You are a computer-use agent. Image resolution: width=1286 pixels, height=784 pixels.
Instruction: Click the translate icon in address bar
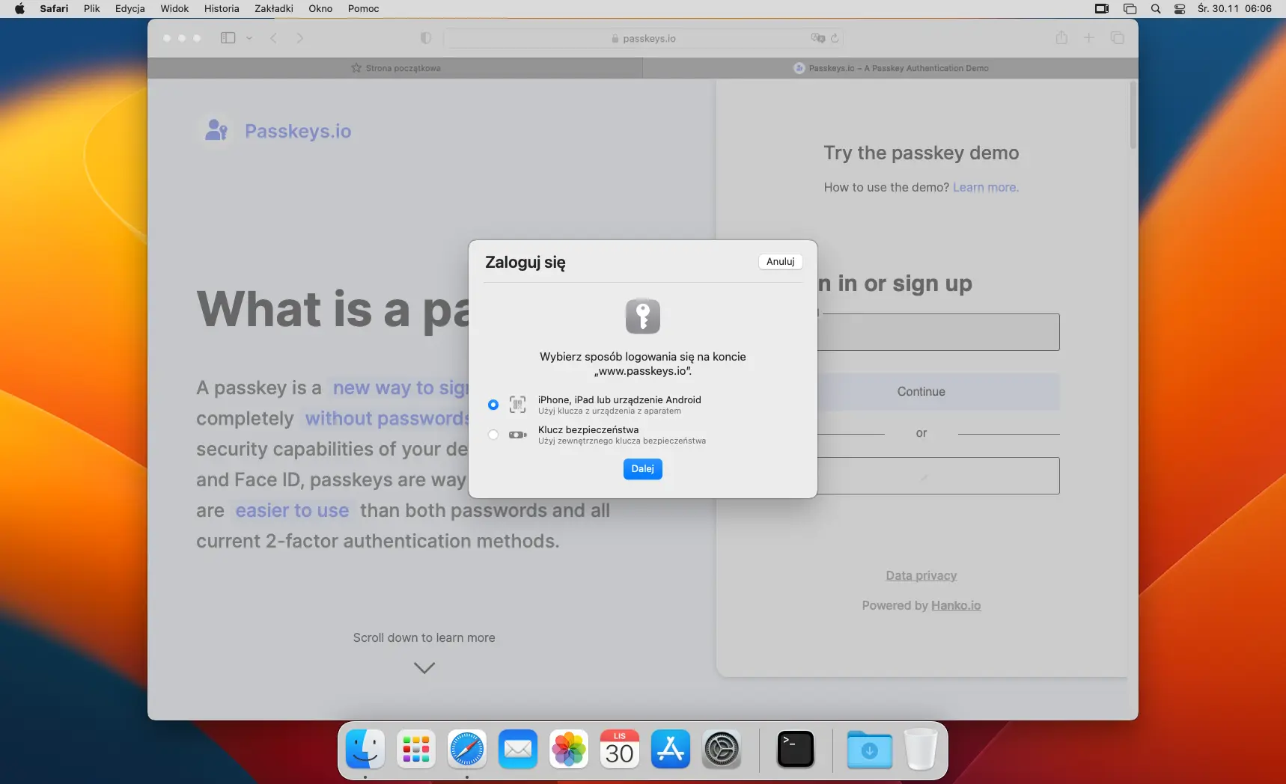click(x=818, y=38)
